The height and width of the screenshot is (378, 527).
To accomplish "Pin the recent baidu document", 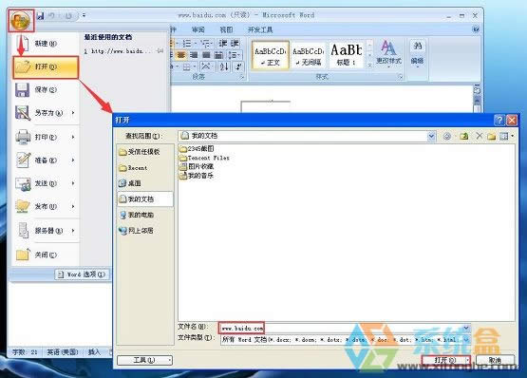I will click(x=160, y=51).
